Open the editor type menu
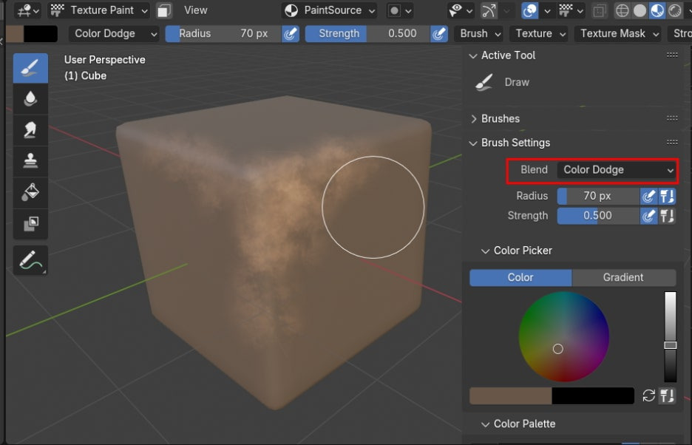Image resolution: width=692 pixels, height=445 pixels. [27, 10]
